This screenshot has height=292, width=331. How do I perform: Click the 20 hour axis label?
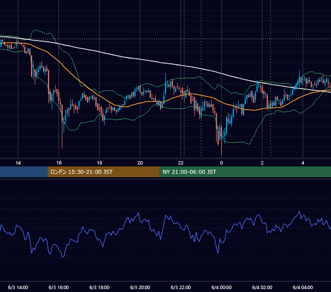click(x=140, y=163)
